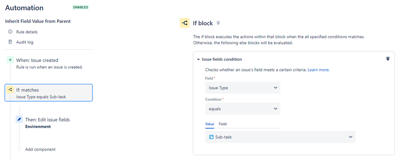Click Add component in the rule chain
Screen dimensions: 414x161
click(40, 149)
